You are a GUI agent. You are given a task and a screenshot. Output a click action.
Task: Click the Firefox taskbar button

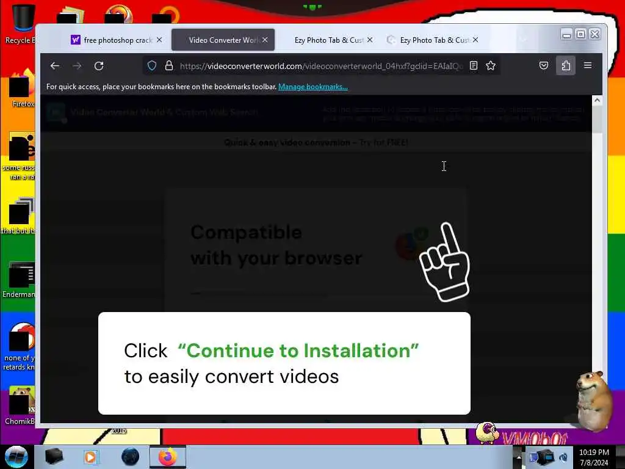(x=168, y=457)
